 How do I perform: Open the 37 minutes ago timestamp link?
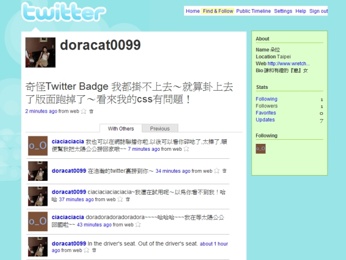pos(76,199)
